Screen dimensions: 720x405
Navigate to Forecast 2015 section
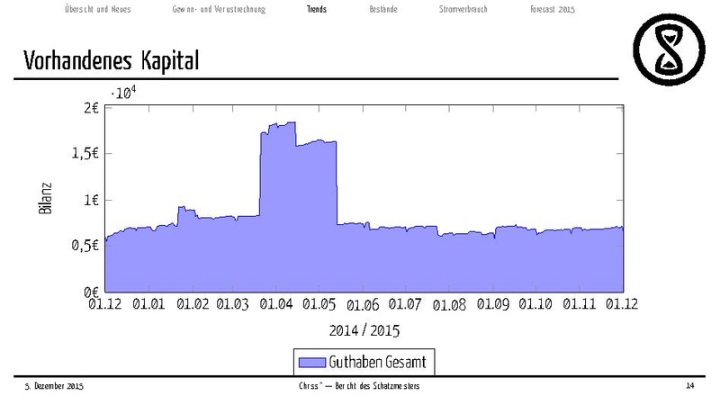click(552, 9)
